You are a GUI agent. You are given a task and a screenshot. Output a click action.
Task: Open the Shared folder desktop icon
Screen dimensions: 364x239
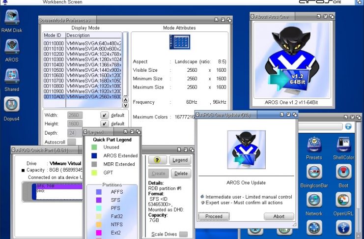pos(12,77)
